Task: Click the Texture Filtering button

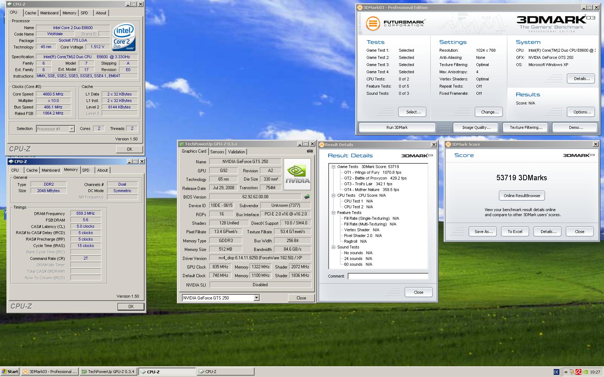Action: (x=526, y=127)
